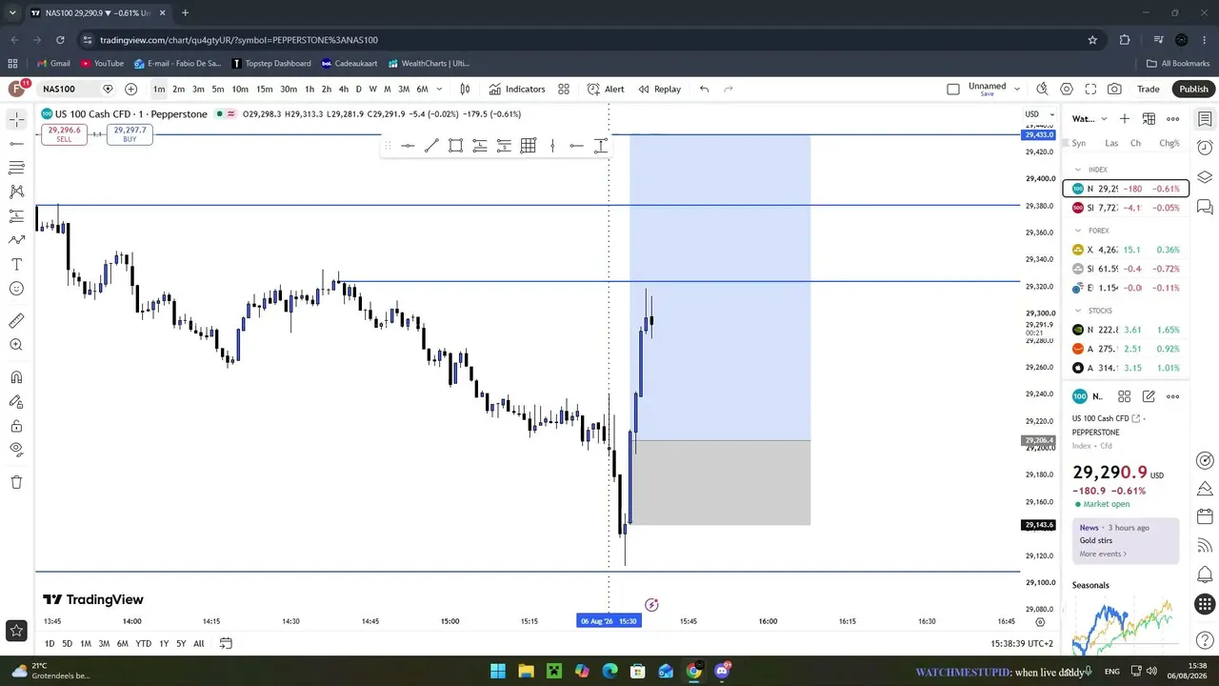Open the Indicators dialog
Image resolution: width=1219 pixels, height=686 pixels.
tap(517, 89)
